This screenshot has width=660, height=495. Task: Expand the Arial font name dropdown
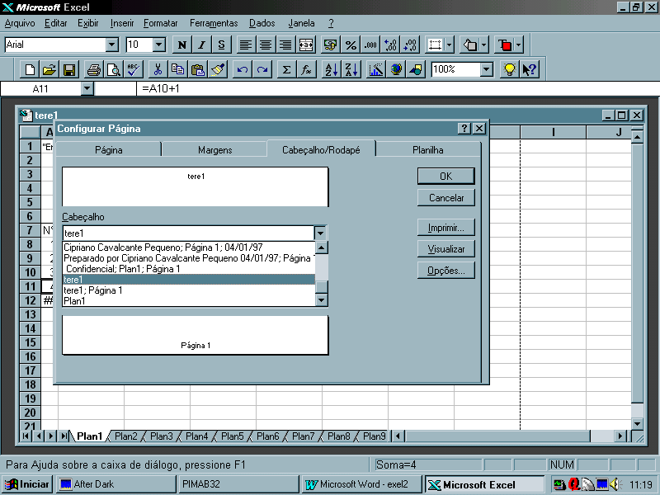point(112,45)
